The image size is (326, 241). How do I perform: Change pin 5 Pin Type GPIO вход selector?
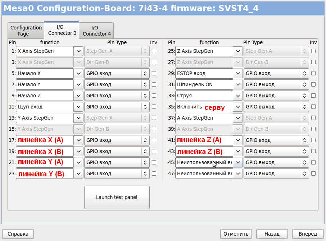117,73
